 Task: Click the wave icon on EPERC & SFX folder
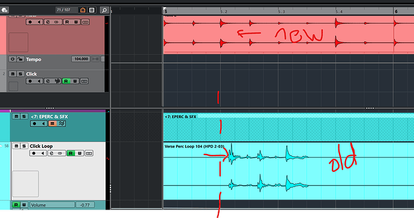tap(62, 123)
